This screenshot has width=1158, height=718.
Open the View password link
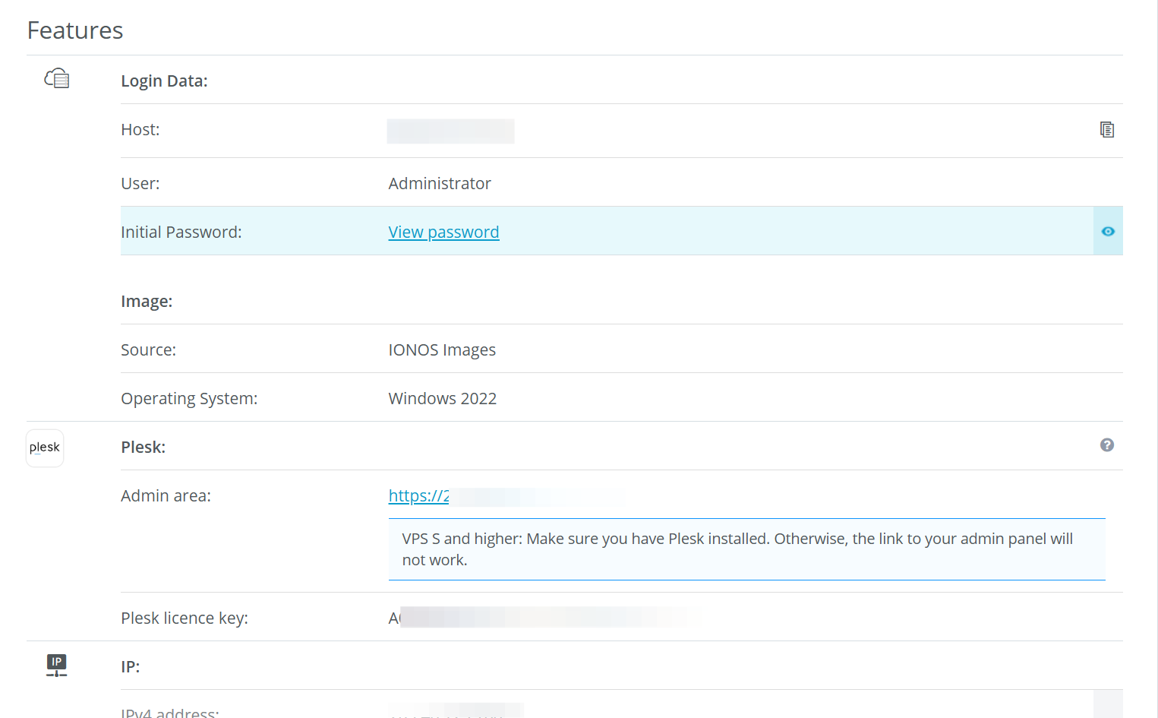pyautogui.click(x=443, y=232)
